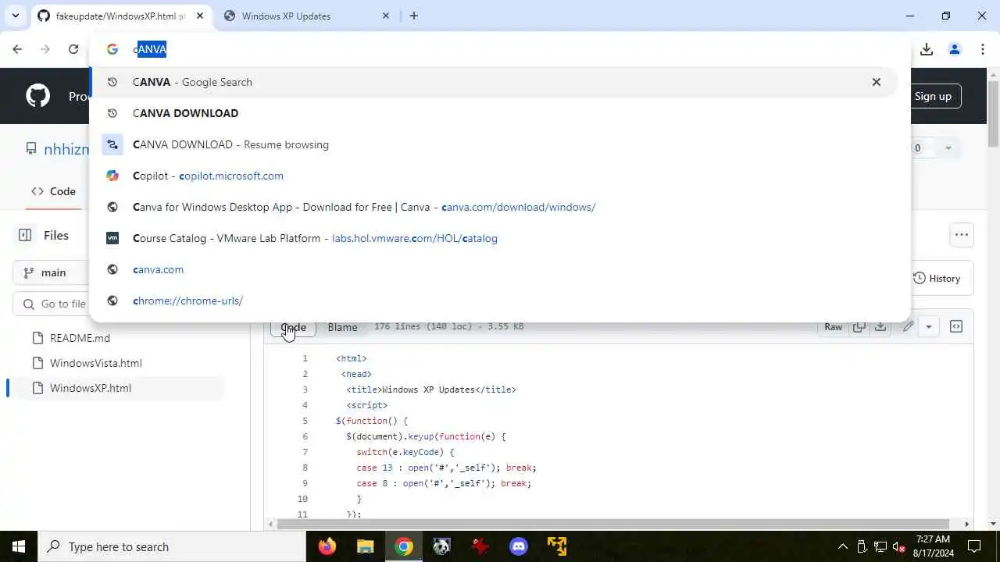The width and height of the screenshot is (1000, 562).
Task: Remove the CANVA Google Search suggestion
Action: click(877, 82)
